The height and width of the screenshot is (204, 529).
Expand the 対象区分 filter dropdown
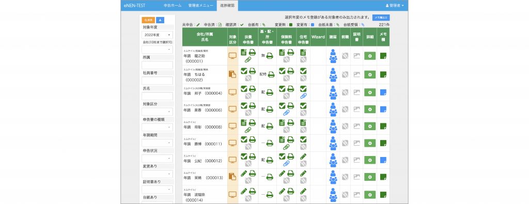click(x=157, y=112)
